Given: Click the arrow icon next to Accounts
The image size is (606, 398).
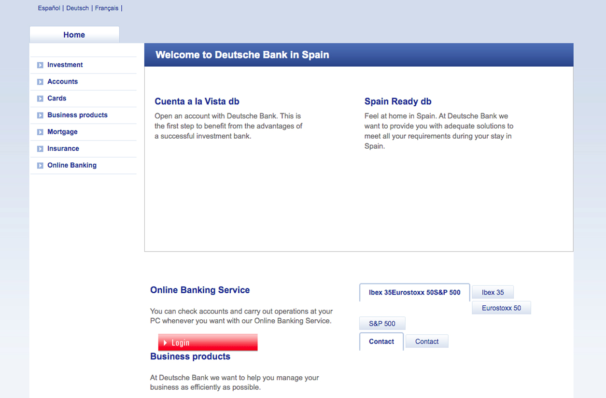Looking at the screenshot, I should pyautogui.click(x=40, y=82).
